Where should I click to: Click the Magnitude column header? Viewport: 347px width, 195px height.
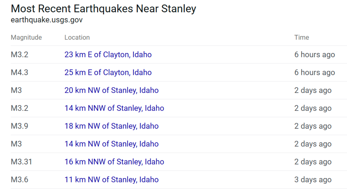pyautogui.click(x=26, y=37)
